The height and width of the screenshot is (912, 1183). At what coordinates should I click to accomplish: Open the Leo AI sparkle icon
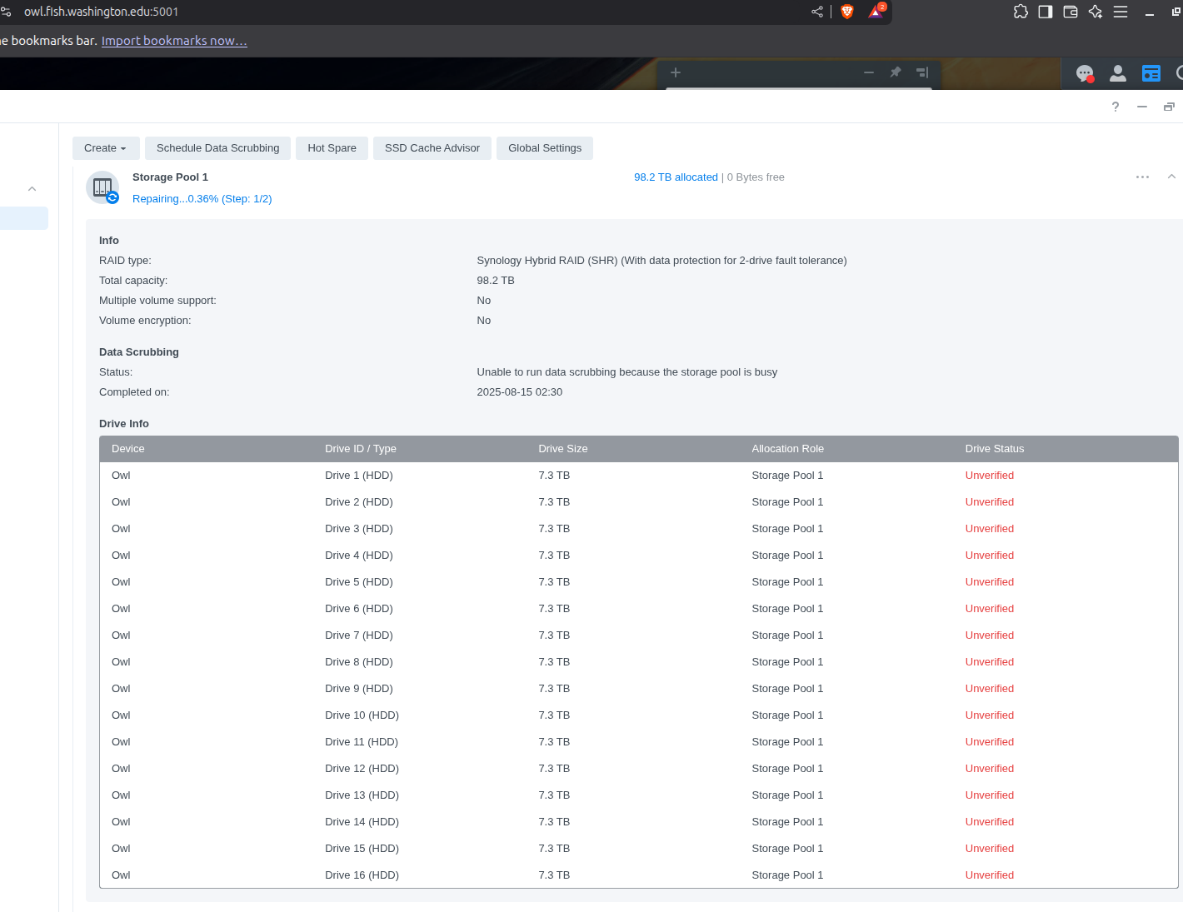(x=1096, y=12)
